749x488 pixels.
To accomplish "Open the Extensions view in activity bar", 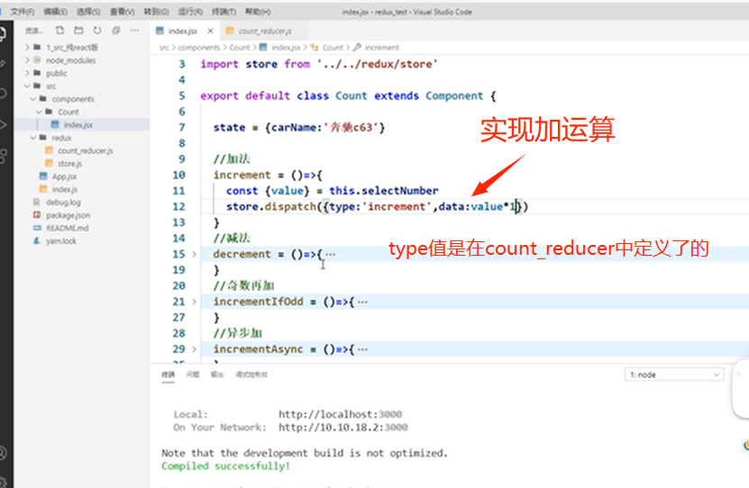I will tap(3, 156).
